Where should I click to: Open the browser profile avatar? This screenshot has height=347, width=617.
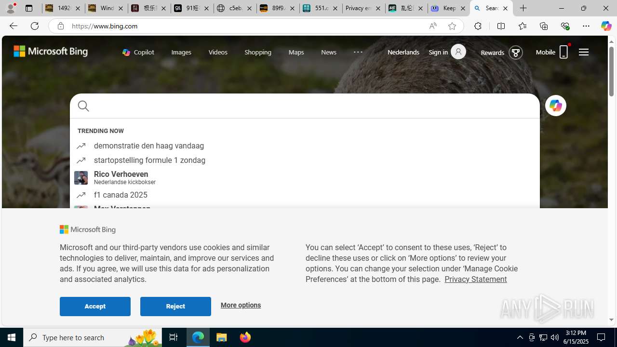11,8
